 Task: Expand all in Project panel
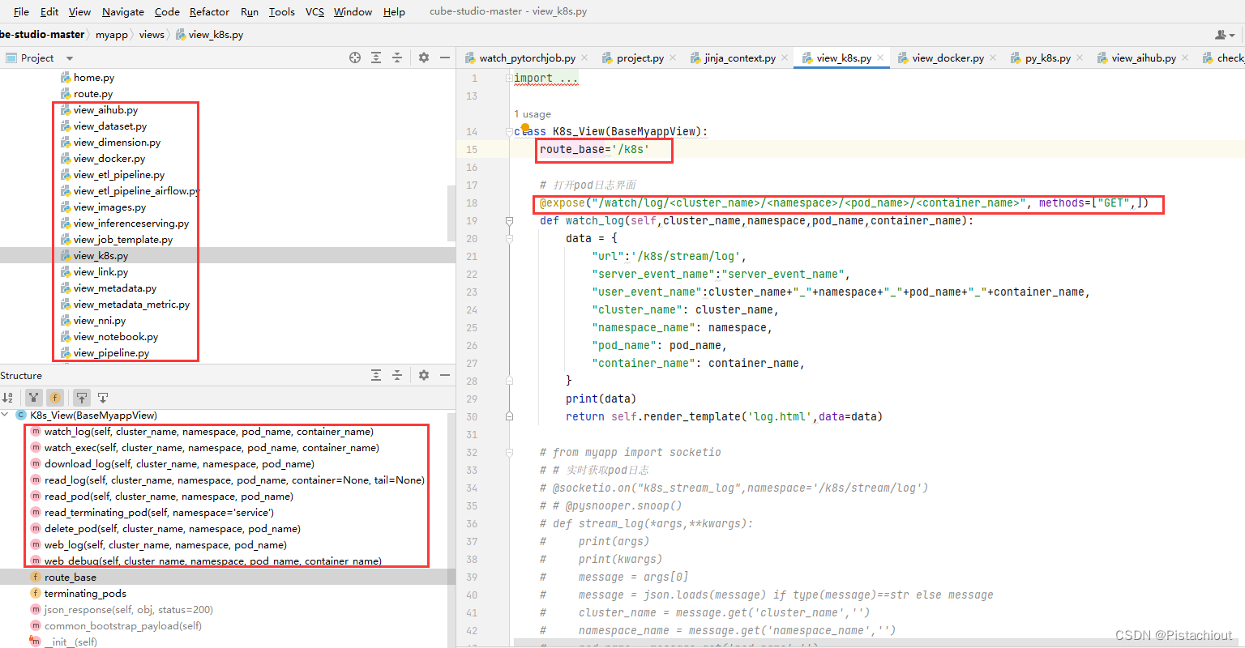tap(376, 58)
